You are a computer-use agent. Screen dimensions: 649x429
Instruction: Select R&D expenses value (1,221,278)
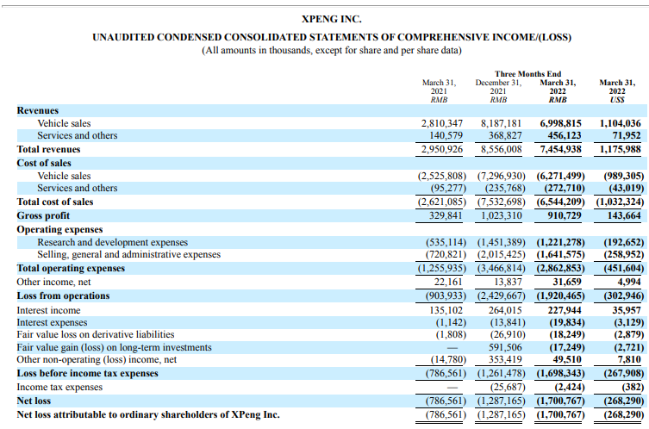click(560, 242)
